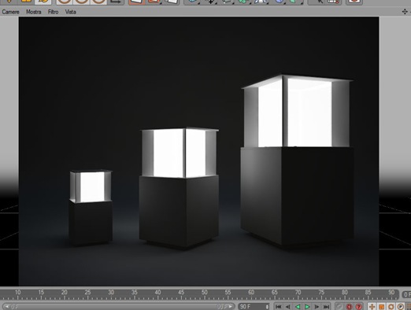Screen dimensions: 411x310
Task: Open the Vista viewport menu
Action: point(70,12)
